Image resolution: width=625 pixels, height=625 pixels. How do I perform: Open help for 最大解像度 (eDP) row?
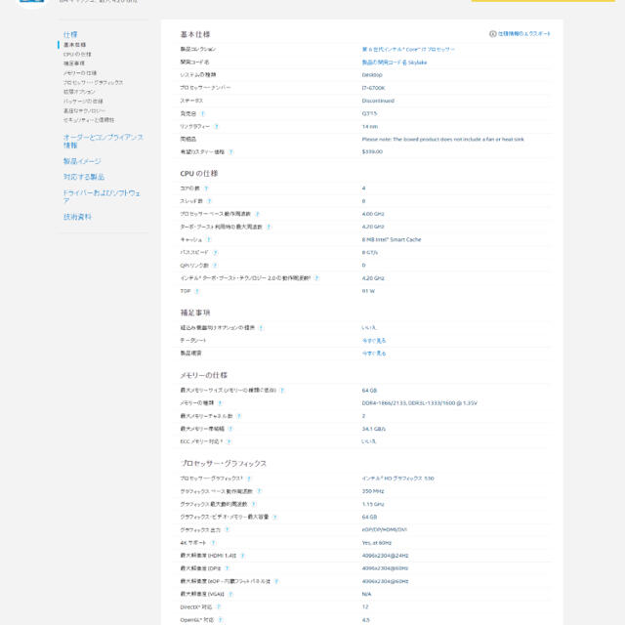click(276, 581)
